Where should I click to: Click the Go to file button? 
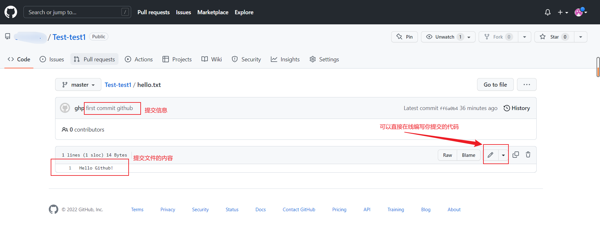point(495,84)
